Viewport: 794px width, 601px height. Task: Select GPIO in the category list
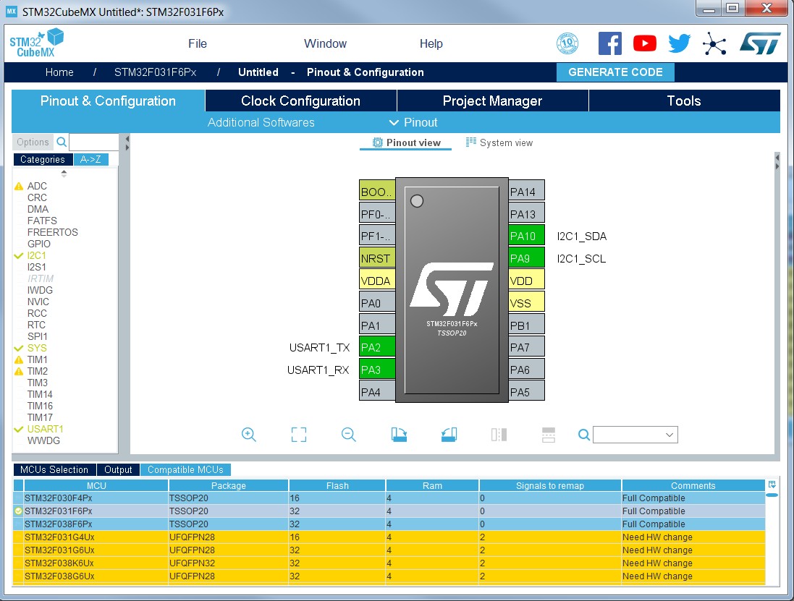coord(39,244)
